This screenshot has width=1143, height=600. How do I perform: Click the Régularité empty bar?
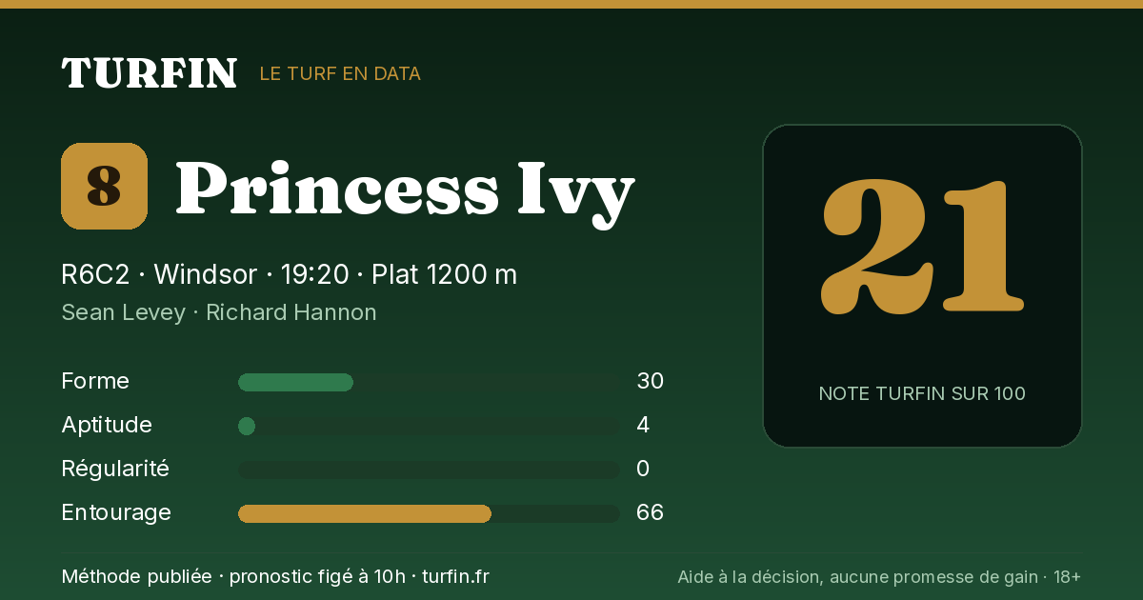(429, 470)
